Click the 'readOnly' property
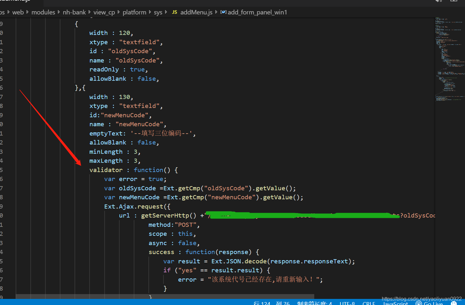Image resolution: width=465 pixels, height=305 pixels. 104,69
